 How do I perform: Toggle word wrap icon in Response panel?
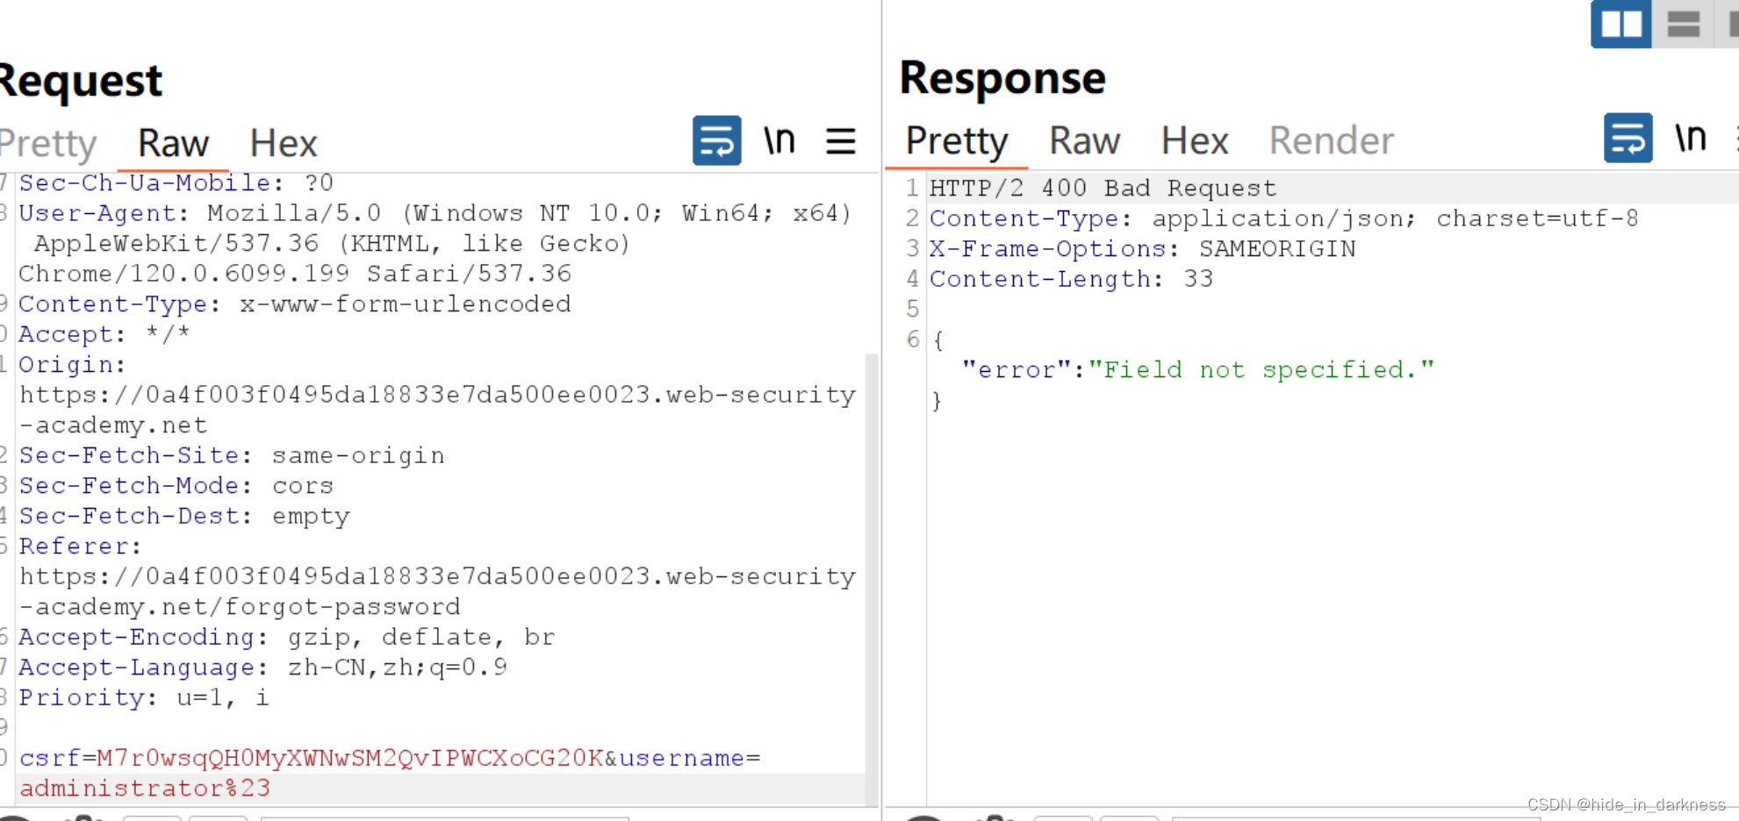click(x=1628, y=138)
